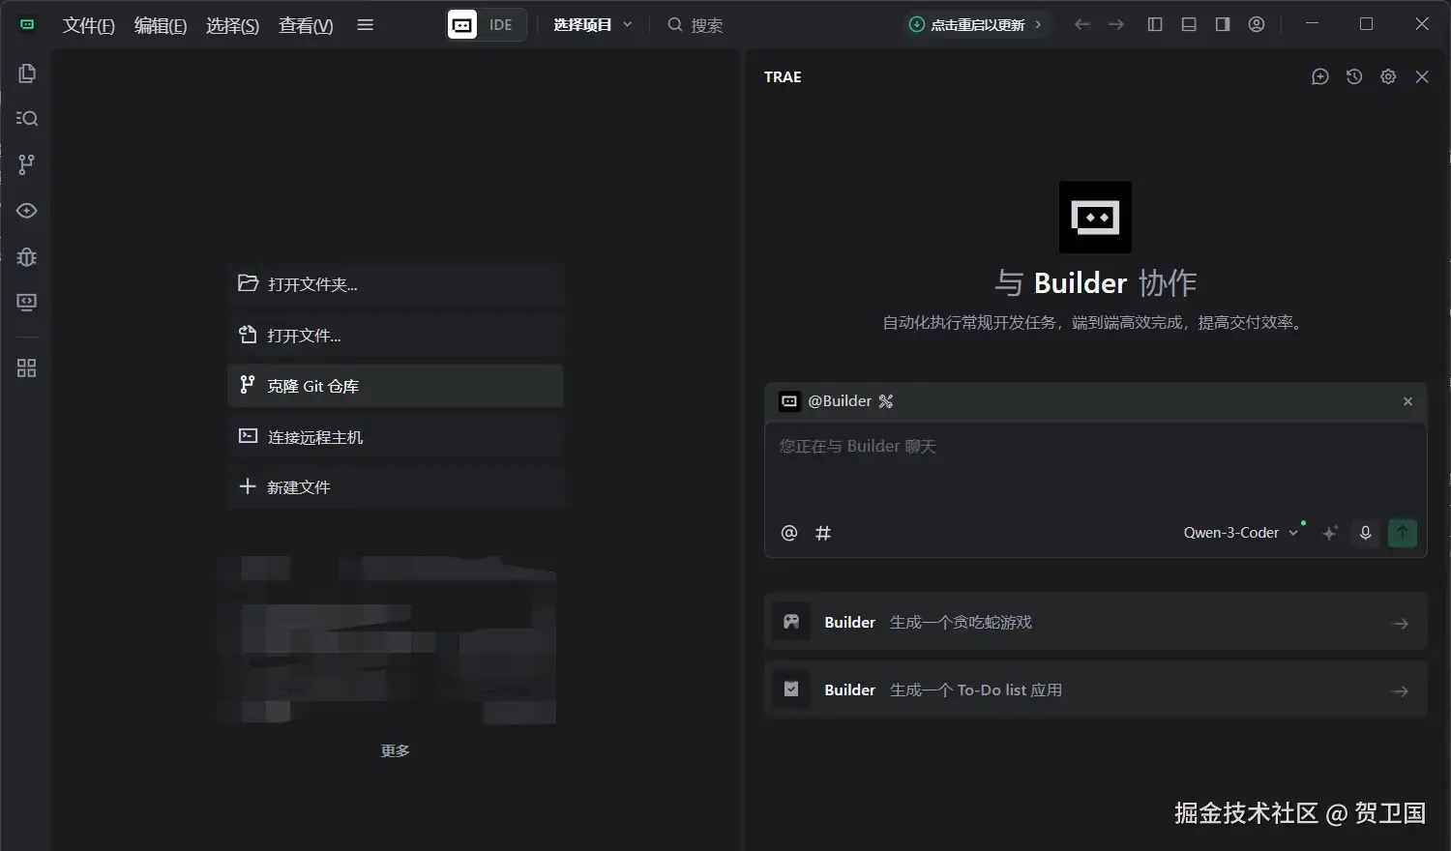
Task: Open the 选择(S) menu
Action: coord(232,25)
